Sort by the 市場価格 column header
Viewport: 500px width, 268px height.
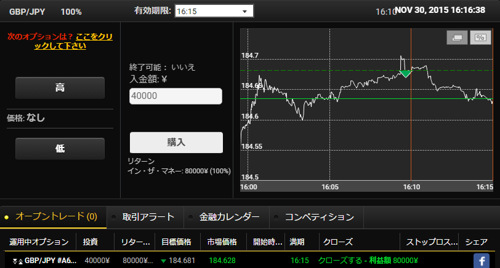click(222, 242)
